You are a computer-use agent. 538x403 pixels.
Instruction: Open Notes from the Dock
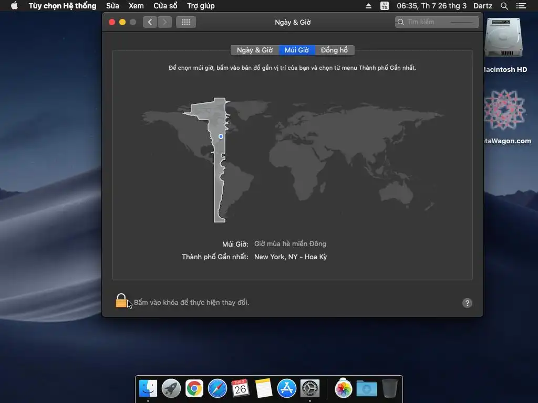click(264, 388)
